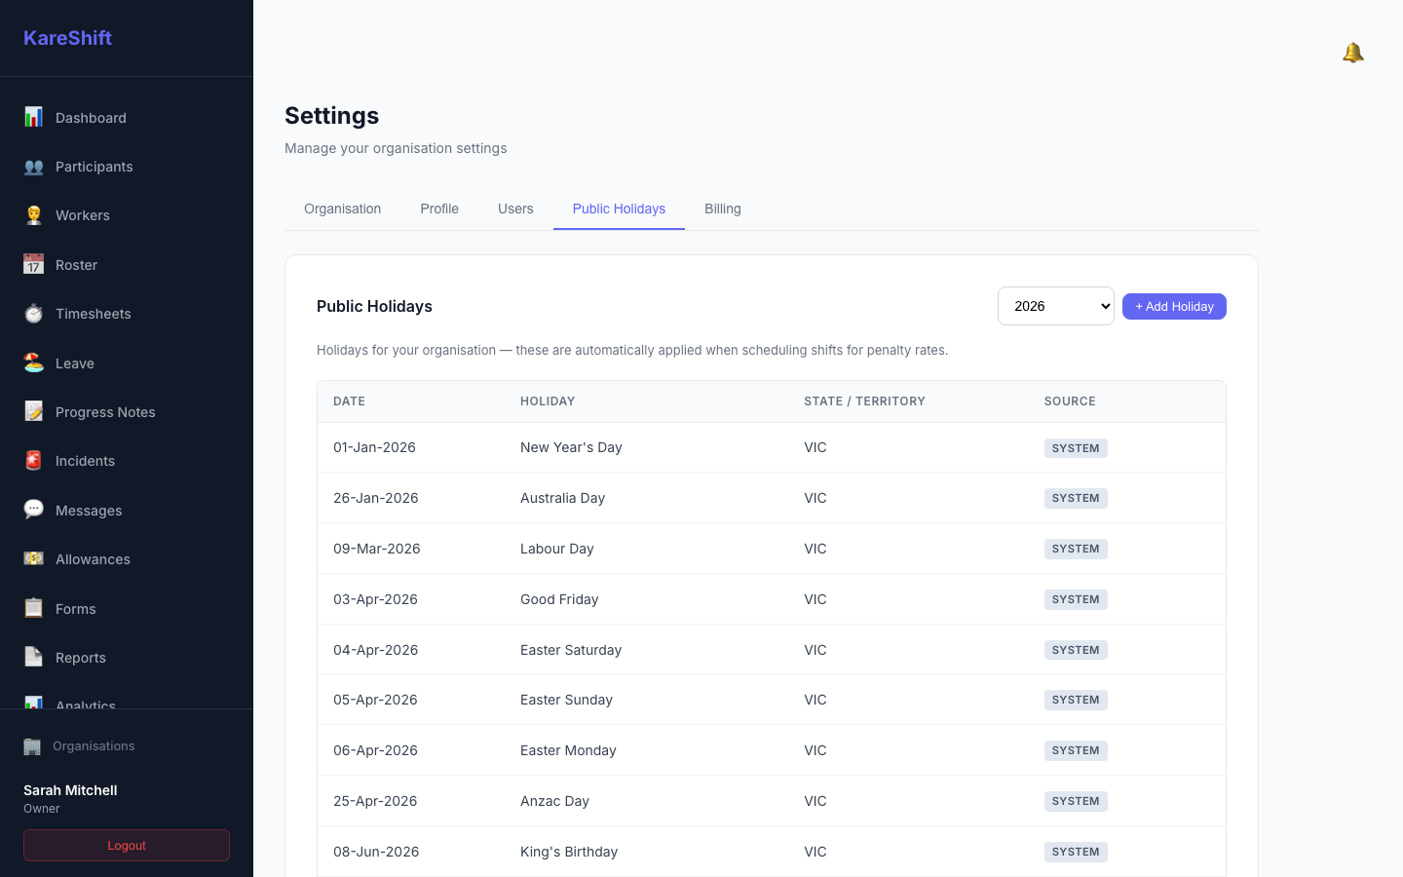Click VIC in the Easter Monday row
This screenshot has height=877, width=1403.
click(815, 750)
